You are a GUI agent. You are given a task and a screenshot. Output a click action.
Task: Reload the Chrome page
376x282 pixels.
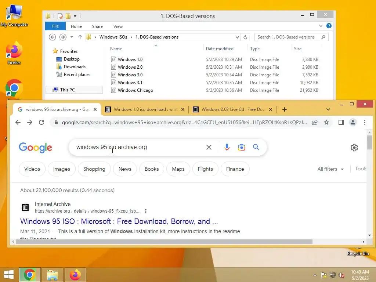[41, 122]
